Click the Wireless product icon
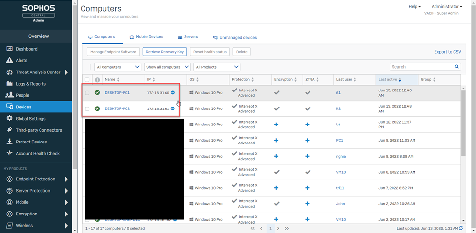 (9, 225)
